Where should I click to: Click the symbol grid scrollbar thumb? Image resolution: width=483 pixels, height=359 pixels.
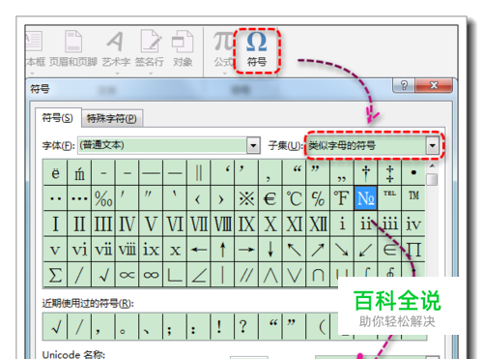coord(432,179)
